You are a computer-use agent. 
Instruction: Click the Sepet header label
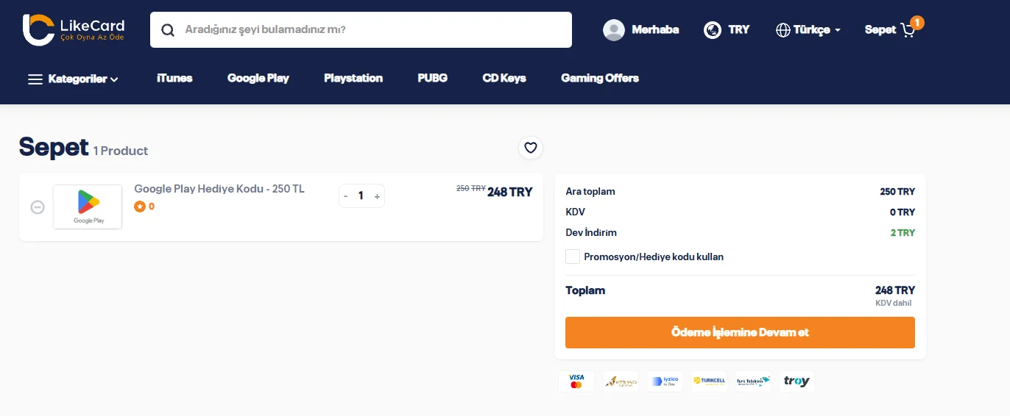880,29
